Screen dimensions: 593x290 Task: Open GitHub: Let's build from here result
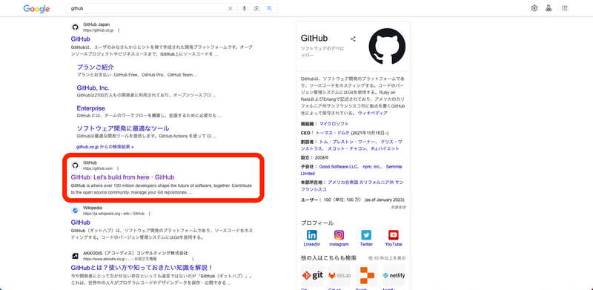tap(122, 177)
